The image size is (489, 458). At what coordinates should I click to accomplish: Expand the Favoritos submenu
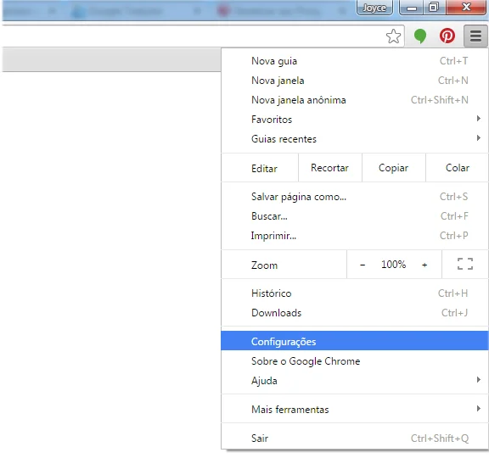point(355,120)
